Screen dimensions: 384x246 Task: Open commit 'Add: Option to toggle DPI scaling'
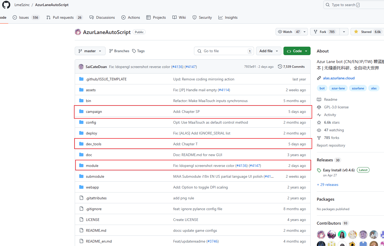click(x=201, y=187)
